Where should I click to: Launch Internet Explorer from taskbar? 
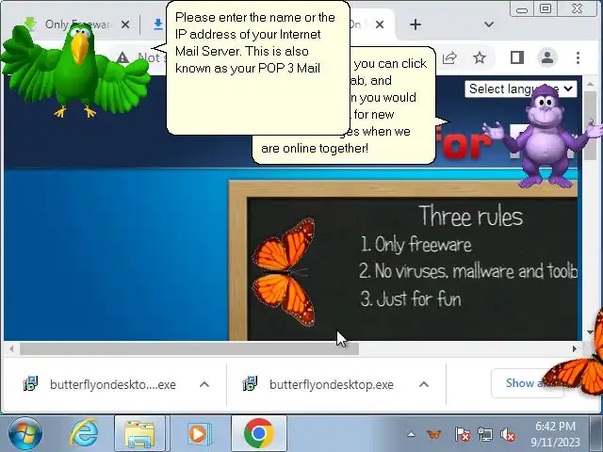coord(84,433)
